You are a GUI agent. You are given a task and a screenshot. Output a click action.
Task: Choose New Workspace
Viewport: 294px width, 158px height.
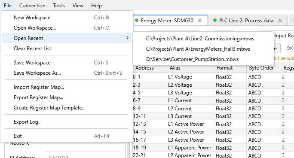click(x=67, y=18)
